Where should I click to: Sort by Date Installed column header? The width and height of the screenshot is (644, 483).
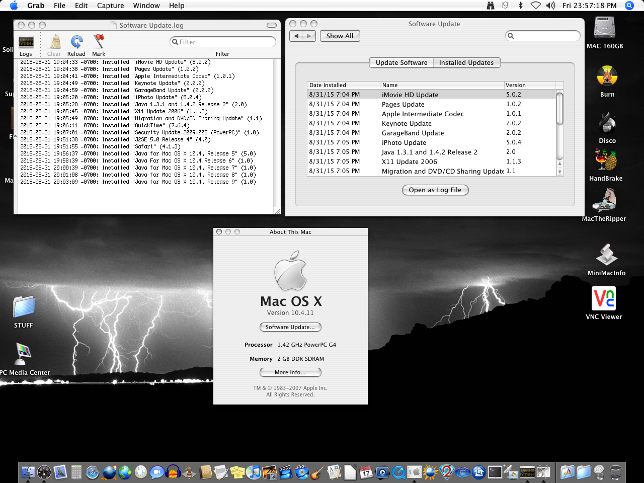pos(344,85)
